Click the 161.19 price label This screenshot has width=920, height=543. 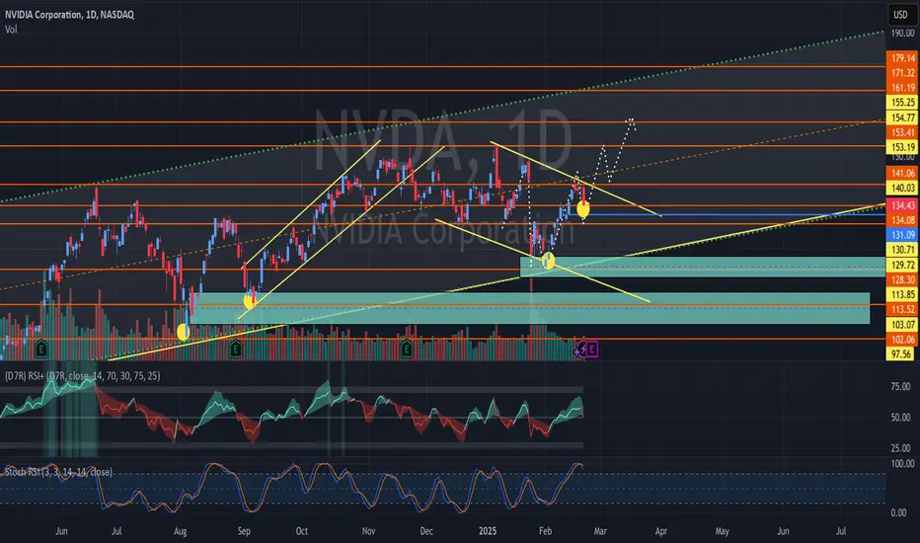pos(902,88)
